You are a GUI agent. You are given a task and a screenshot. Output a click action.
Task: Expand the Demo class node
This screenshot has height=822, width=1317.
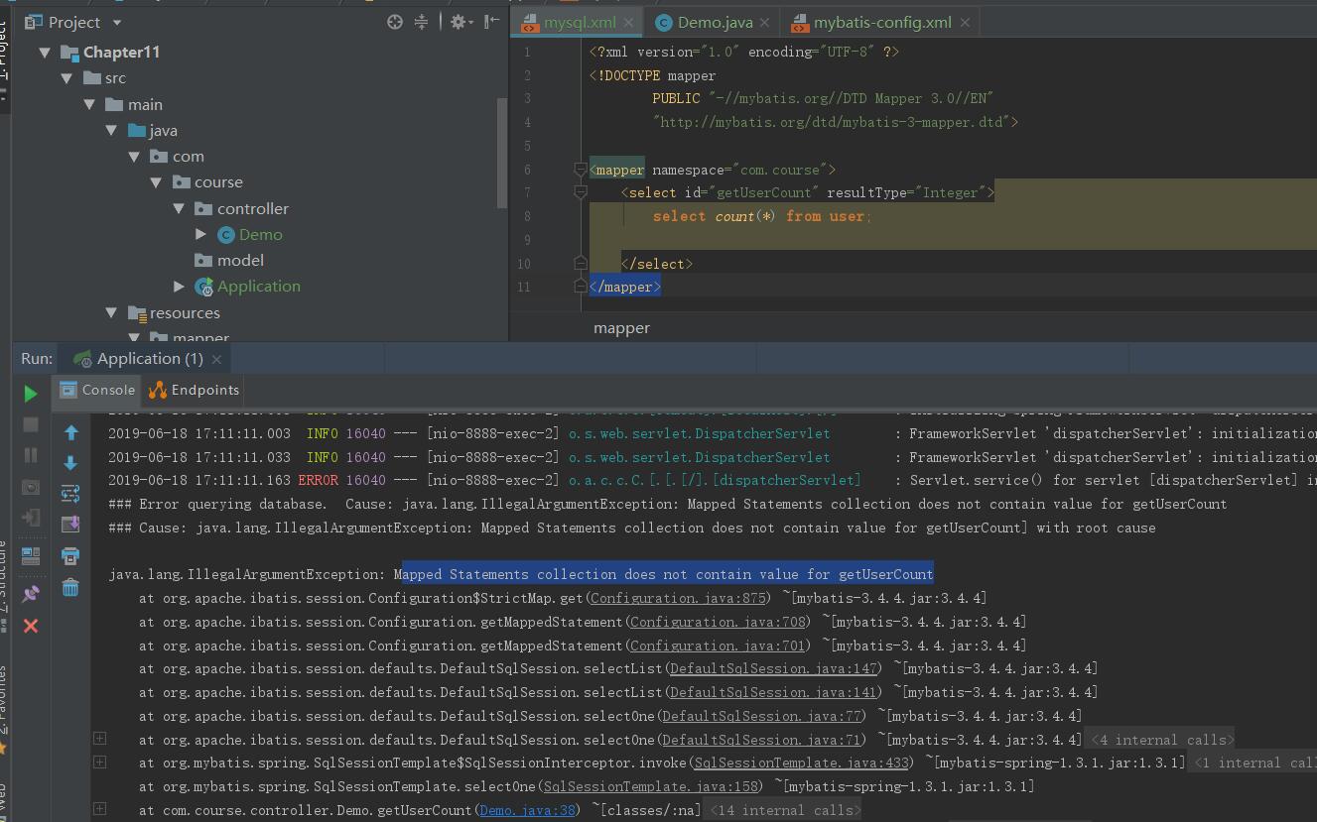(x=201, y=234)
